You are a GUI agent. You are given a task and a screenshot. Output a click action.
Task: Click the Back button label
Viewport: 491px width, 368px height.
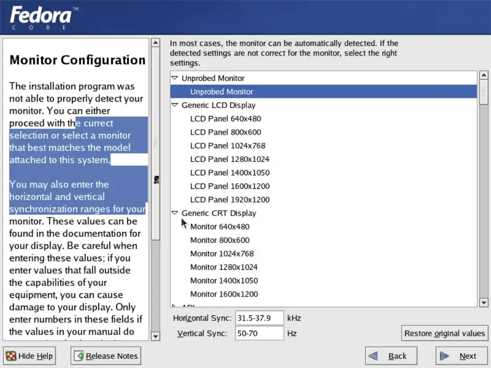click(397, 356)
